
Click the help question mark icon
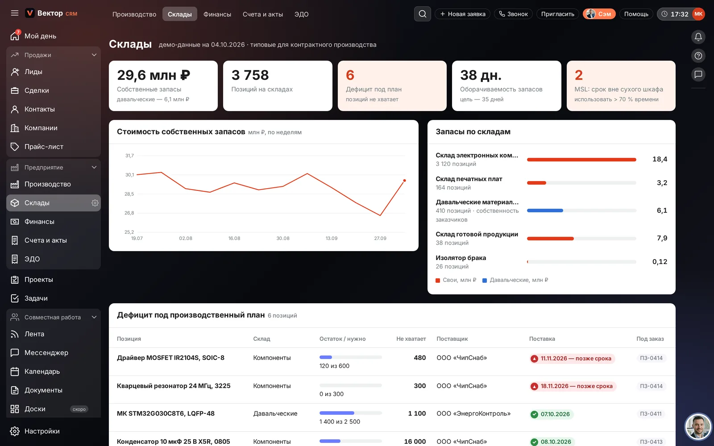tap(698, 56)
